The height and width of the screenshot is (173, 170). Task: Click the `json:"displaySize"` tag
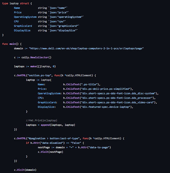pos(63,30)
